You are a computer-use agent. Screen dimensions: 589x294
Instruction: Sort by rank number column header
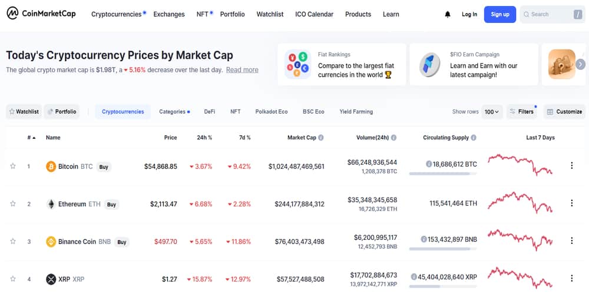coord(31,138)
